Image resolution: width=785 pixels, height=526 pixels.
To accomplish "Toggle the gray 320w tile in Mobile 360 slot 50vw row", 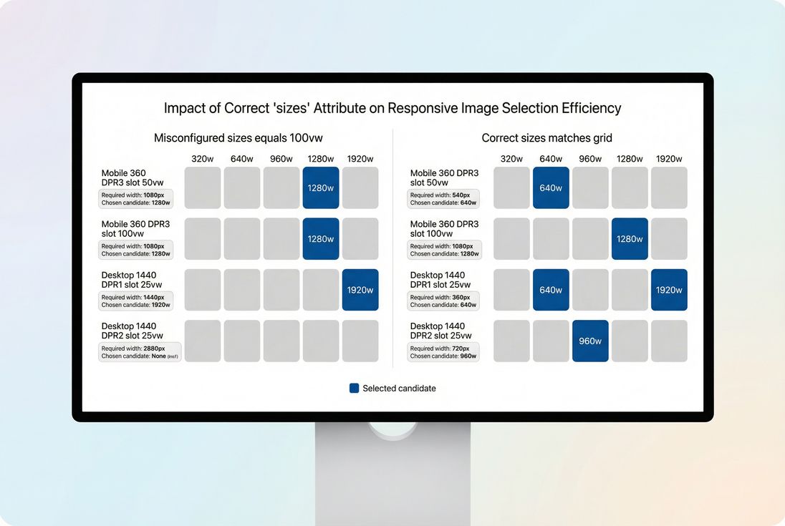I will [202, 187].
